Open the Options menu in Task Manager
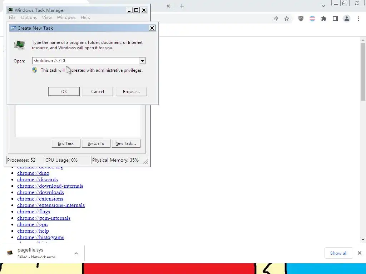366x274 pixels. pos(29,17)
